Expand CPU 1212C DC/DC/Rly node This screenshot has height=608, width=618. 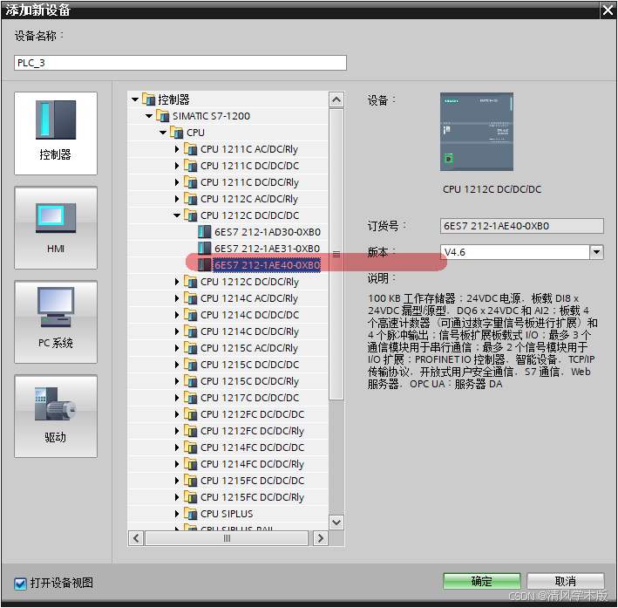[177, 282]
